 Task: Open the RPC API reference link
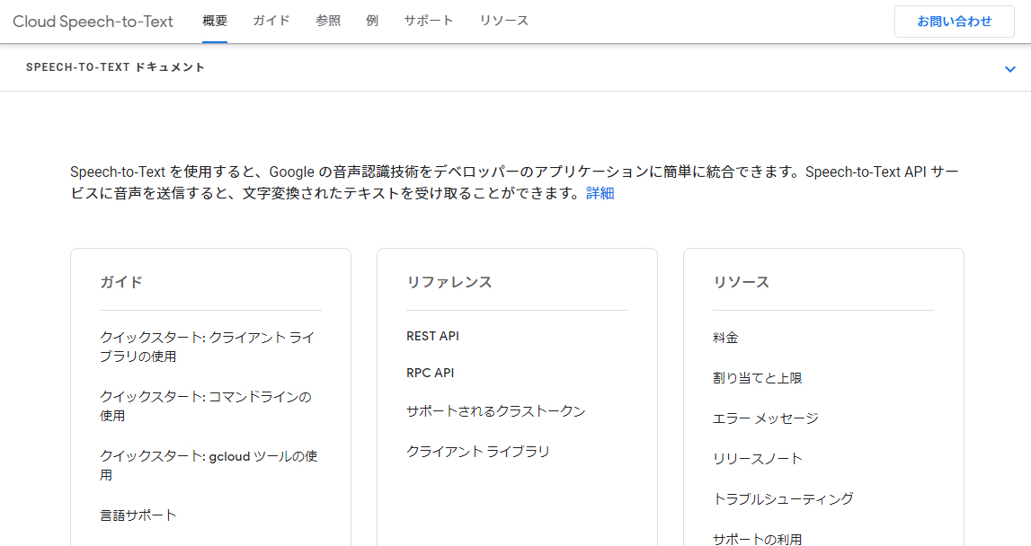(430, 373)
